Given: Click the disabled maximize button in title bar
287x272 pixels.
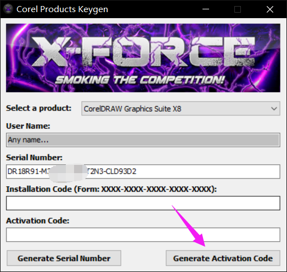Looking at the screenshot, I should click(238, 9).
